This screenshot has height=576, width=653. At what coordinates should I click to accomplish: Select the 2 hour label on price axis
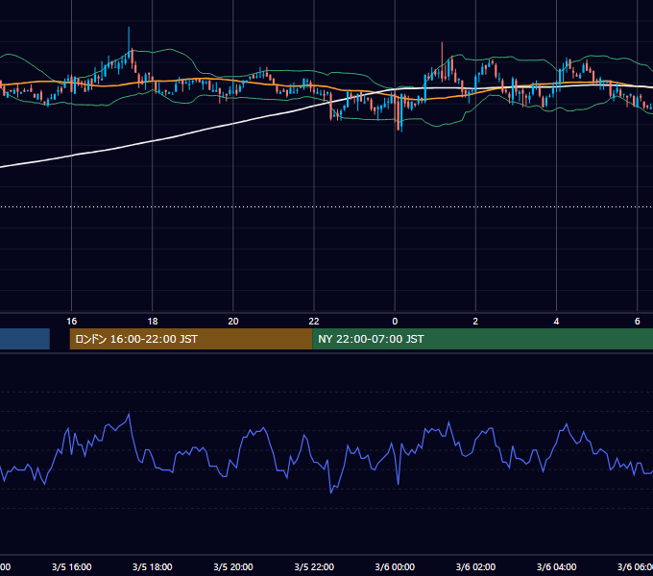click(x=475, y=322)
